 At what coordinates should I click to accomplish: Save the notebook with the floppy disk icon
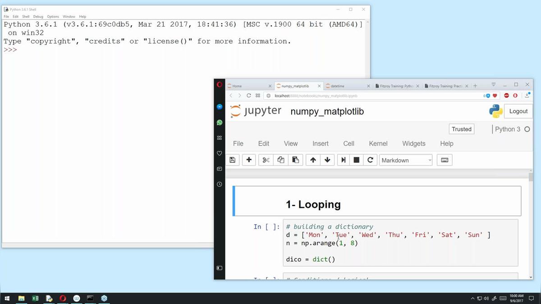coord(232,160)
